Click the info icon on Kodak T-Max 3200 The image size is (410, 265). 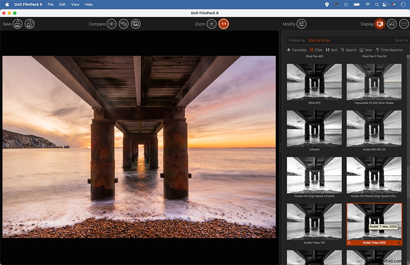coord(350,243)
